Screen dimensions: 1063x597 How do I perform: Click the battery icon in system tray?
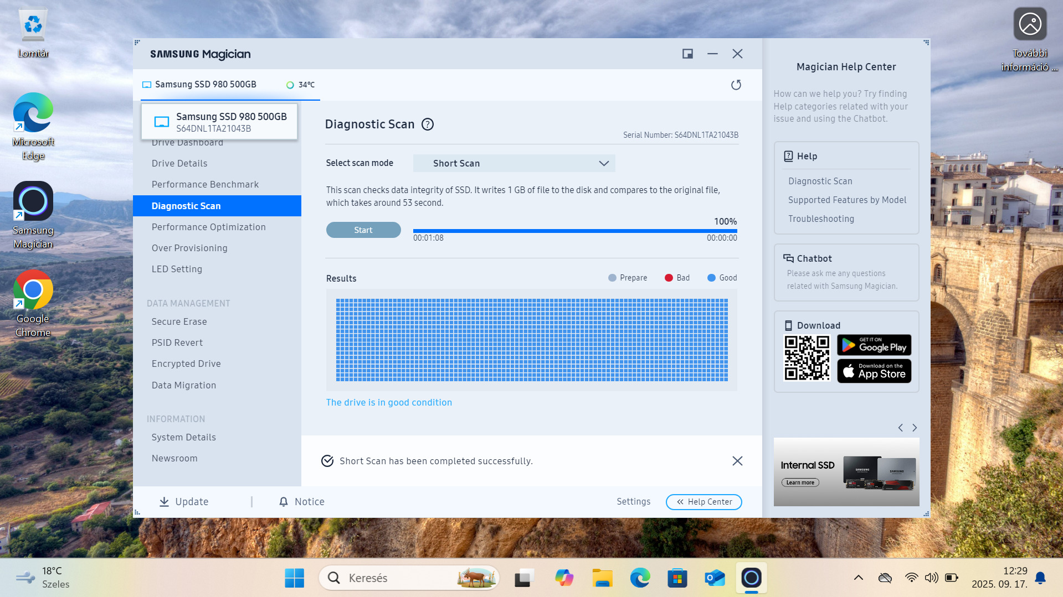coord(951,578)
